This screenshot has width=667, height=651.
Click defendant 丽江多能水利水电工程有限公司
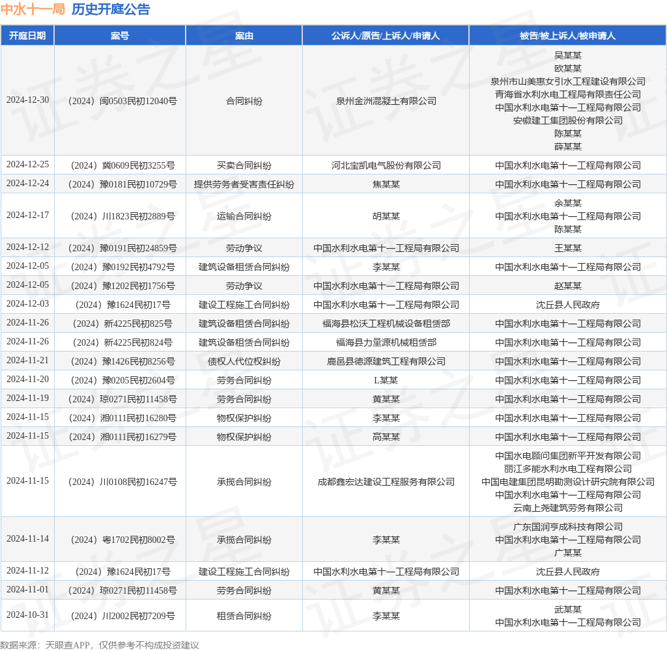coord(568,469)
